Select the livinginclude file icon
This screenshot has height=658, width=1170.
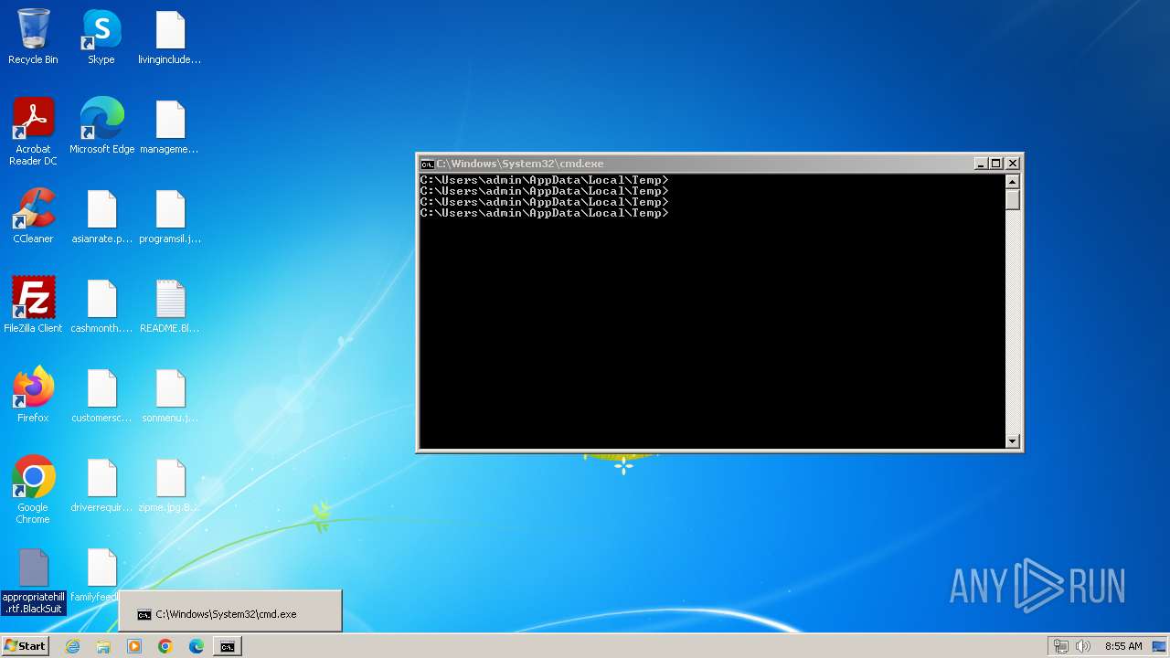170,37
